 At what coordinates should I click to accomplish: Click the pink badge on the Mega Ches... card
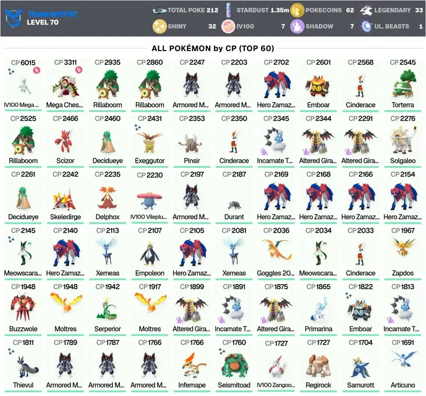79,70
